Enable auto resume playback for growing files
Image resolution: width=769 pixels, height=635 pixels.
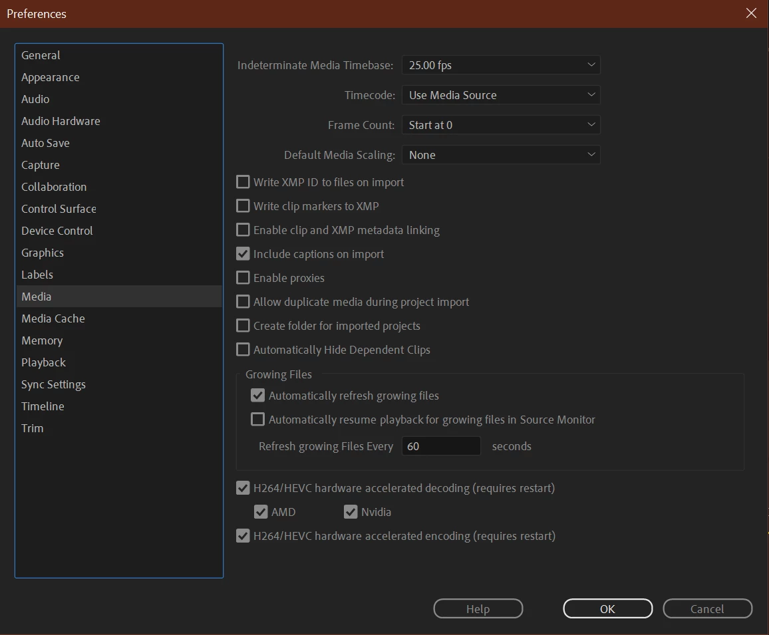(257, 420)
